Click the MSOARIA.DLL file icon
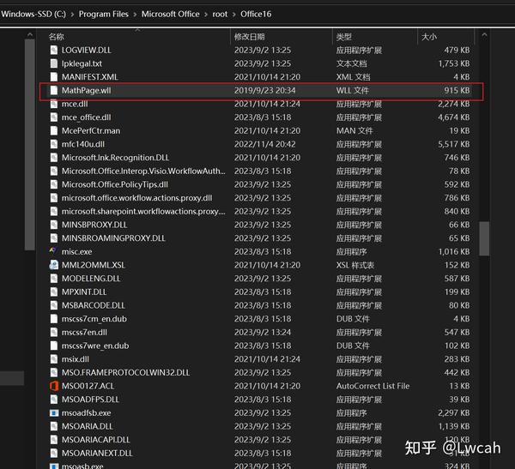 [54, 426]
